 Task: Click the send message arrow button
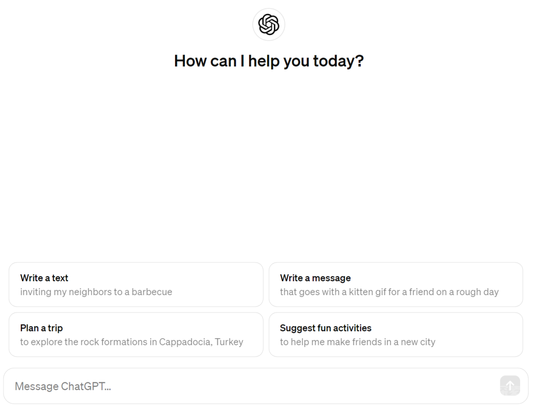pos(510,386)
